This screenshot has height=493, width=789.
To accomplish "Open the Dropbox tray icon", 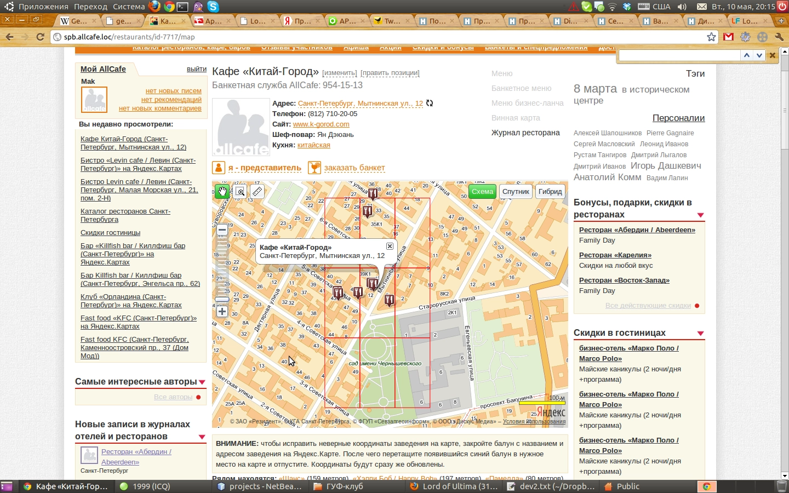I will tap(627, 7).
